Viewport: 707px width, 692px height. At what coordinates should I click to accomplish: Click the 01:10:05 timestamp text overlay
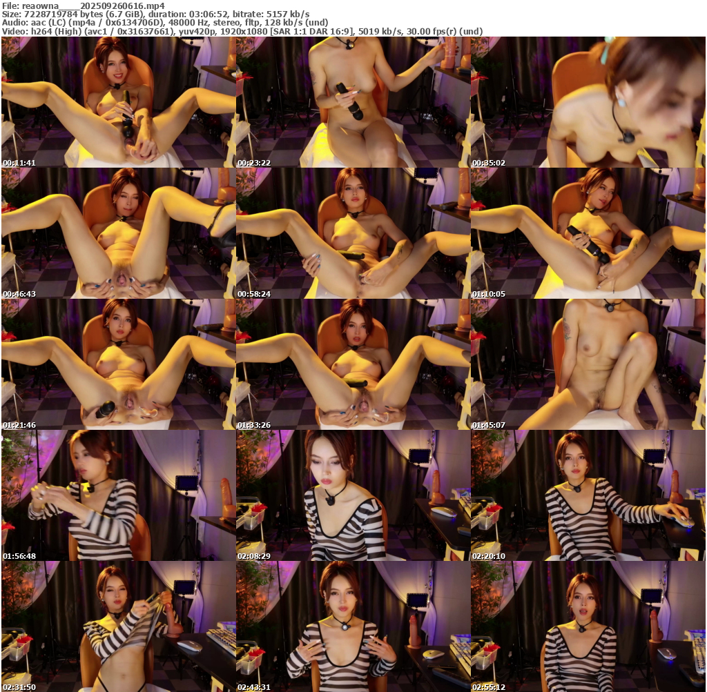(489, 294)
